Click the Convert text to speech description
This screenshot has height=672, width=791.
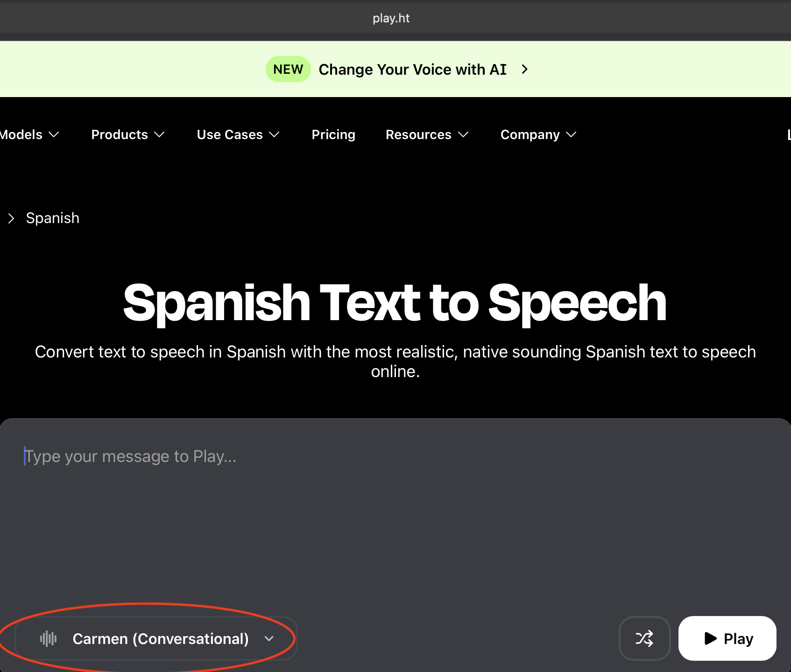pyautogui.click(x=395, y=362)
